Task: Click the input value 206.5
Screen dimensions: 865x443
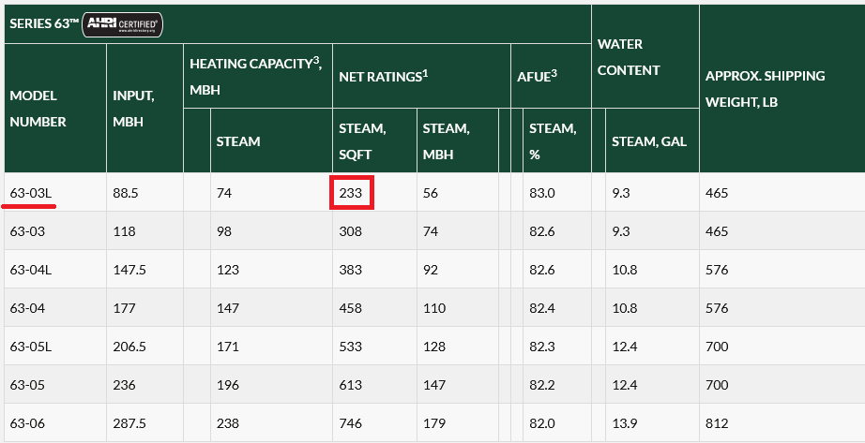Action: [129, 347]
